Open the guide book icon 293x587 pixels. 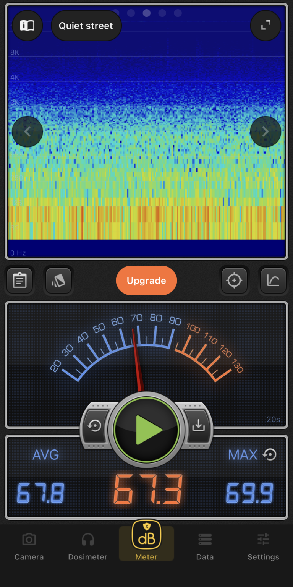[x=27, y=26]
